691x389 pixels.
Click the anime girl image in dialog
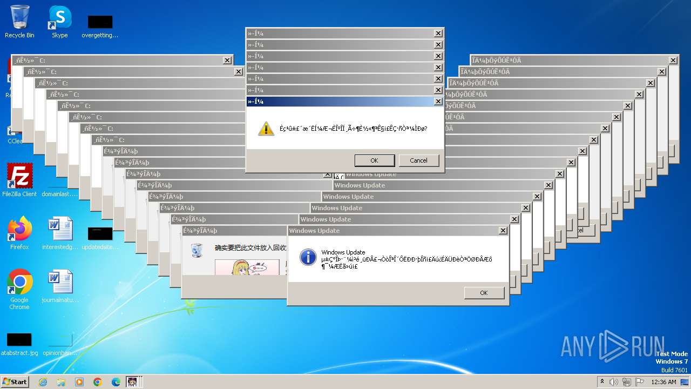(x=247, y=267)
